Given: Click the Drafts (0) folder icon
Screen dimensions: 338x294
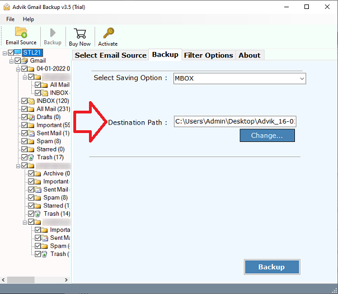Looking at the screenshot, I should coord(31,117).
